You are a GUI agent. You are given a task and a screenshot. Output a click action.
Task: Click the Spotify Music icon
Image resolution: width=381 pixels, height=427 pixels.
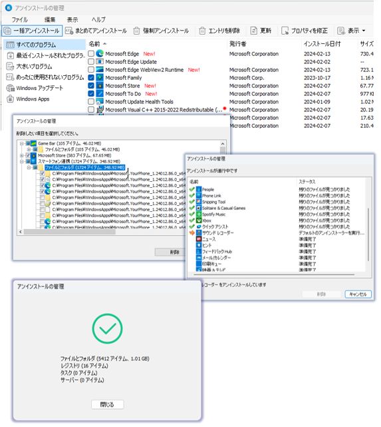(x=199, y=214)
